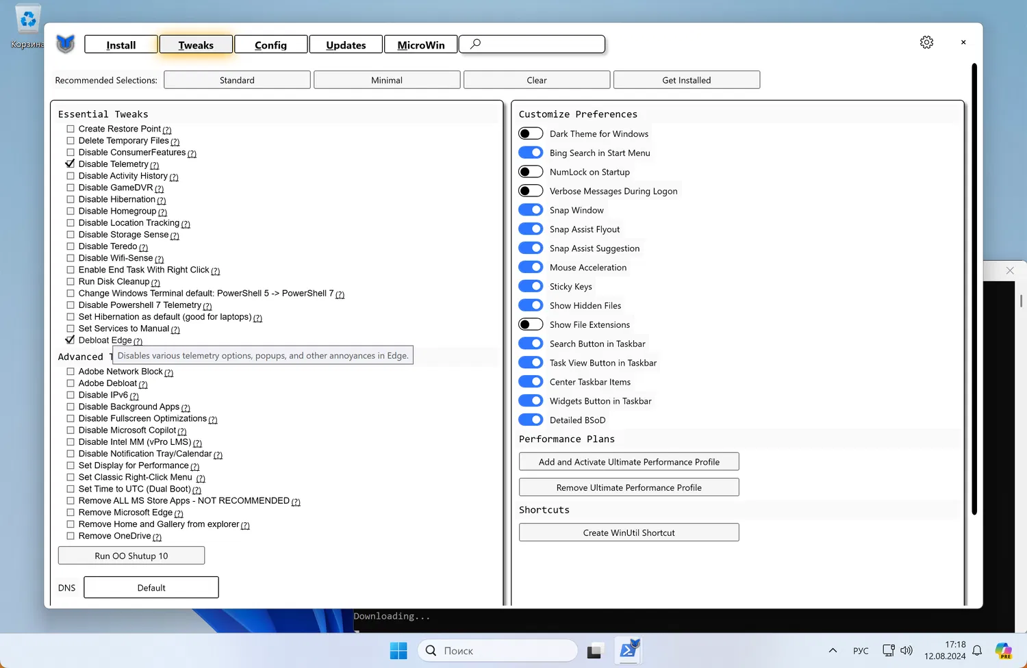This screenshot has width=1027, height=668.
Task: Run OO Shutup 10
Action: click(x=131, y=555)
